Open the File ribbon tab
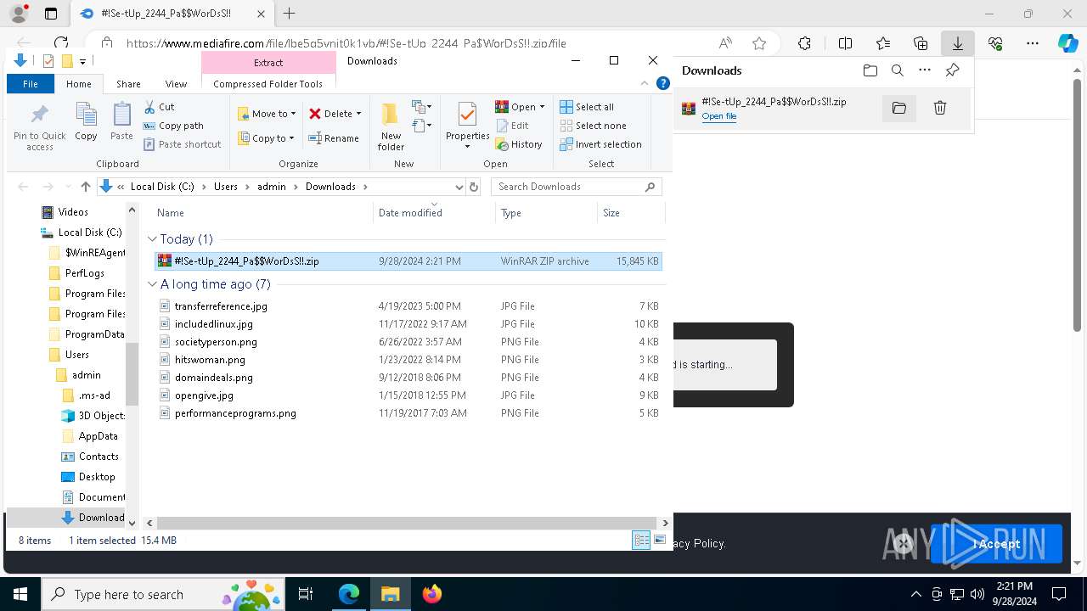 pyautogui.click(x=31, y=84)
